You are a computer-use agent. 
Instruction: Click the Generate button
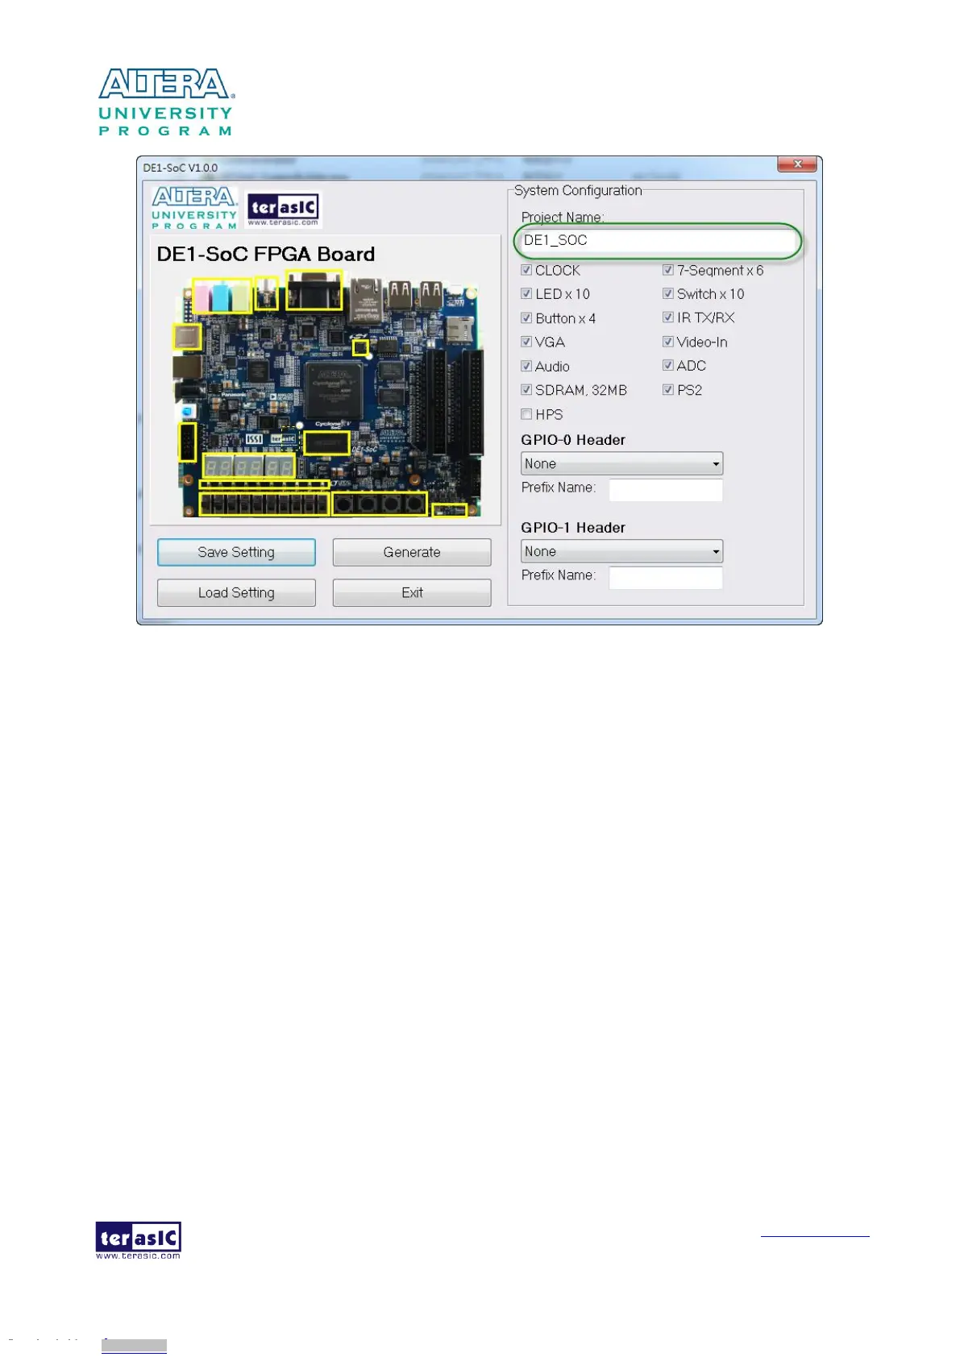(x=412, y=552)
